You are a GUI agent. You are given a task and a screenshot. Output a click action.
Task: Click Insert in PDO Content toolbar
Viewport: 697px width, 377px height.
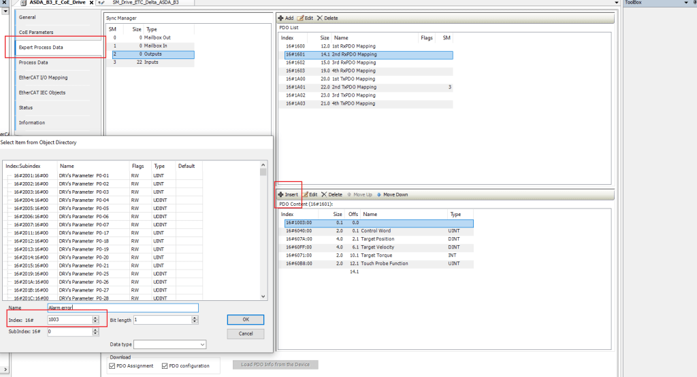[288, 194]
